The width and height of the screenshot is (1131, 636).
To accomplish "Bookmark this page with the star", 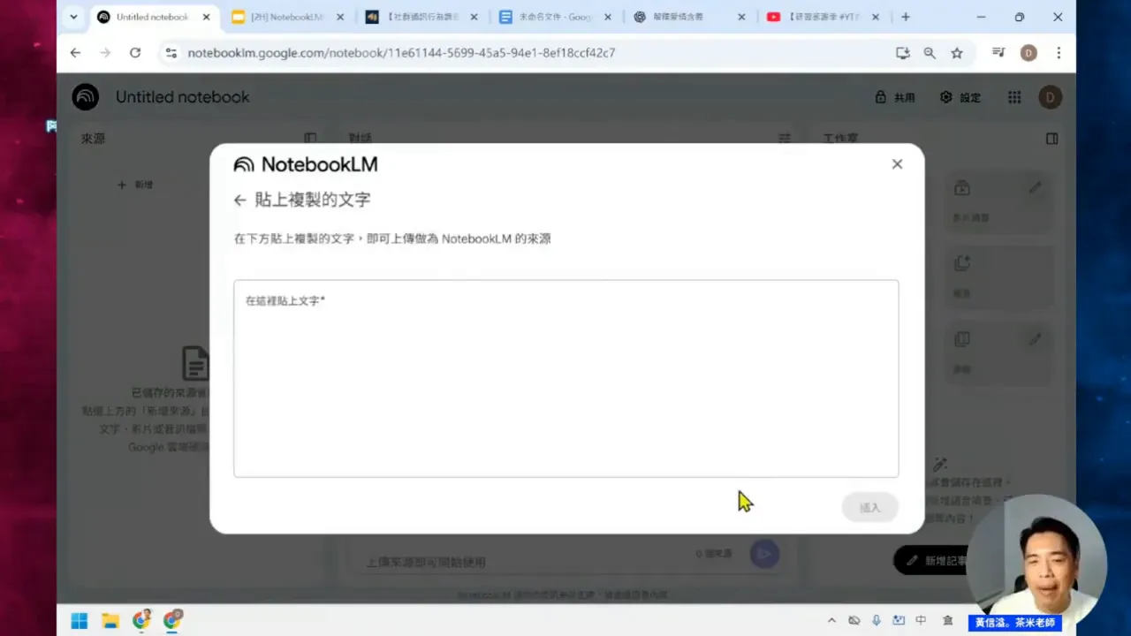I will click(x=957, y=53).
